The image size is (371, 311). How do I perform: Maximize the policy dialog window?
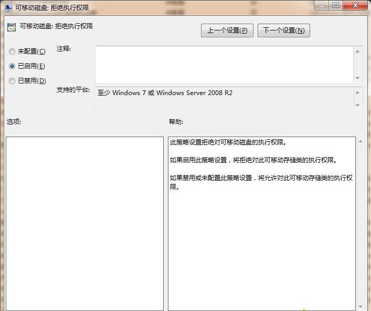(336, 6)
